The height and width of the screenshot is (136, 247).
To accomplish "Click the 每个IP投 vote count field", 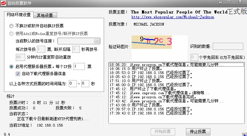I will click(79, 67).
